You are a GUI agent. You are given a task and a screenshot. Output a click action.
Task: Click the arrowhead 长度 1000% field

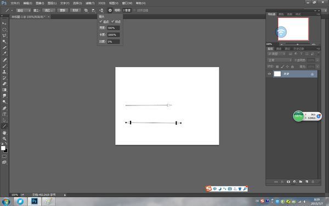[x=114, y=35]
